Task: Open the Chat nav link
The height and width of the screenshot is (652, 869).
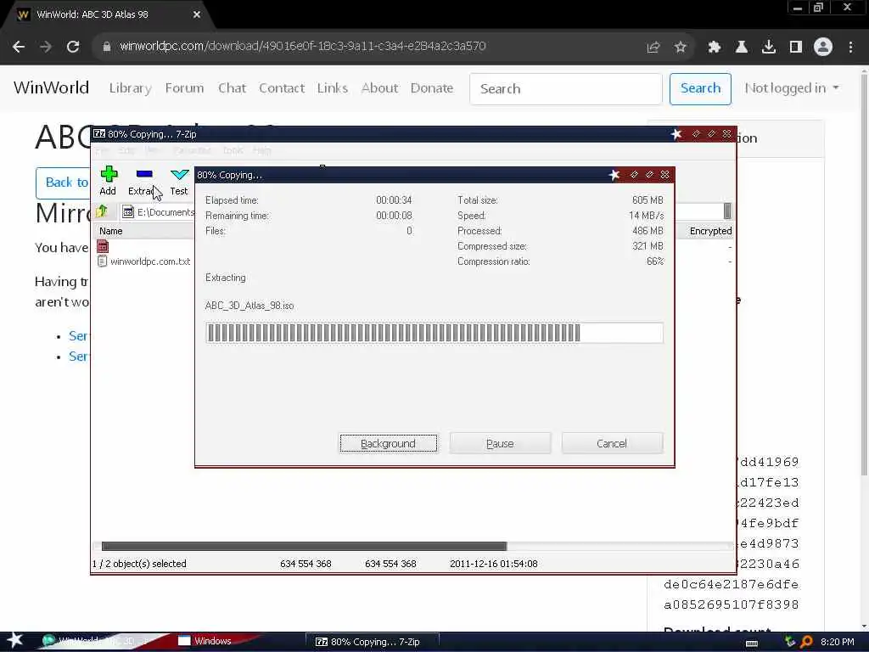Action: [232, 88]
